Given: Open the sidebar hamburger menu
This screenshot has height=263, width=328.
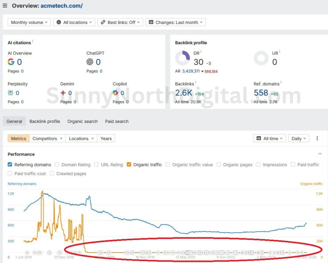Looking at the screenshot, I should [5, 5].
